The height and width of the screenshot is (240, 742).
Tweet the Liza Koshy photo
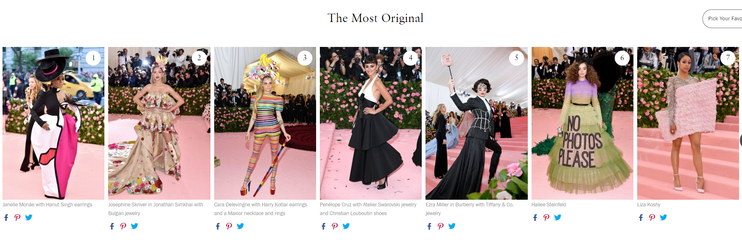tap(663, 217)
